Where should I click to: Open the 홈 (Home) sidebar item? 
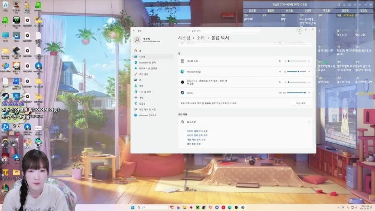click(153, 51)
